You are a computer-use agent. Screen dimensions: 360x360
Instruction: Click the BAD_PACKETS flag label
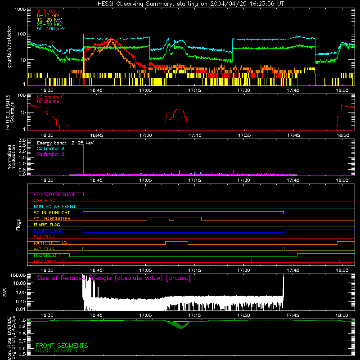pyautogui.click(x=49, y=261)
